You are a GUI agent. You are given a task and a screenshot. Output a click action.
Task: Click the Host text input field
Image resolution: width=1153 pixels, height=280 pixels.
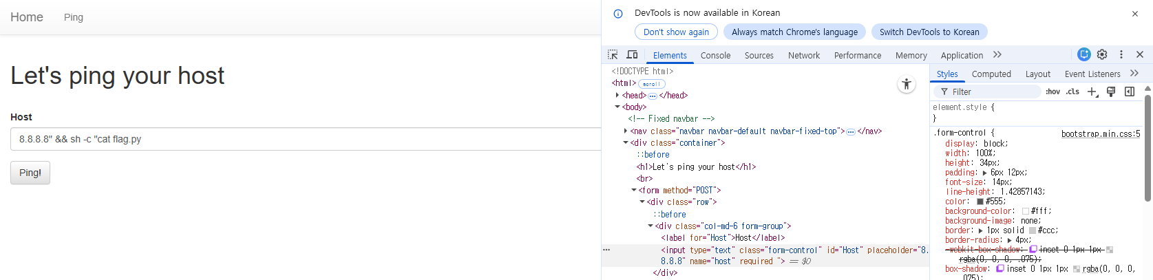[306, 139]
